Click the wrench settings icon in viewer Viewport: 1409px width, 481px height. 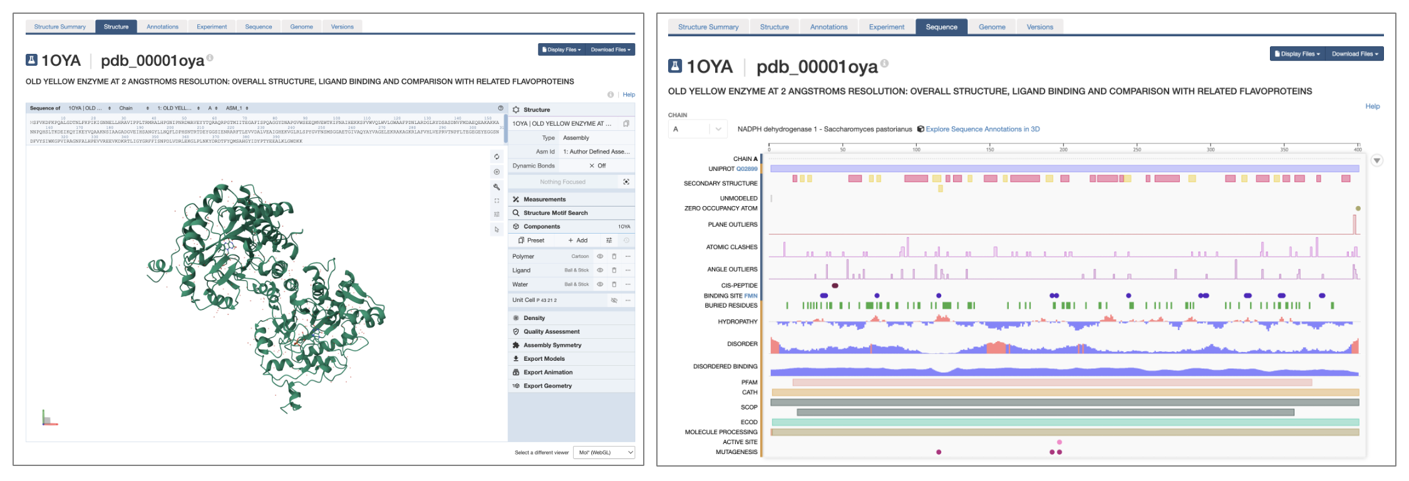coord(497,187)
